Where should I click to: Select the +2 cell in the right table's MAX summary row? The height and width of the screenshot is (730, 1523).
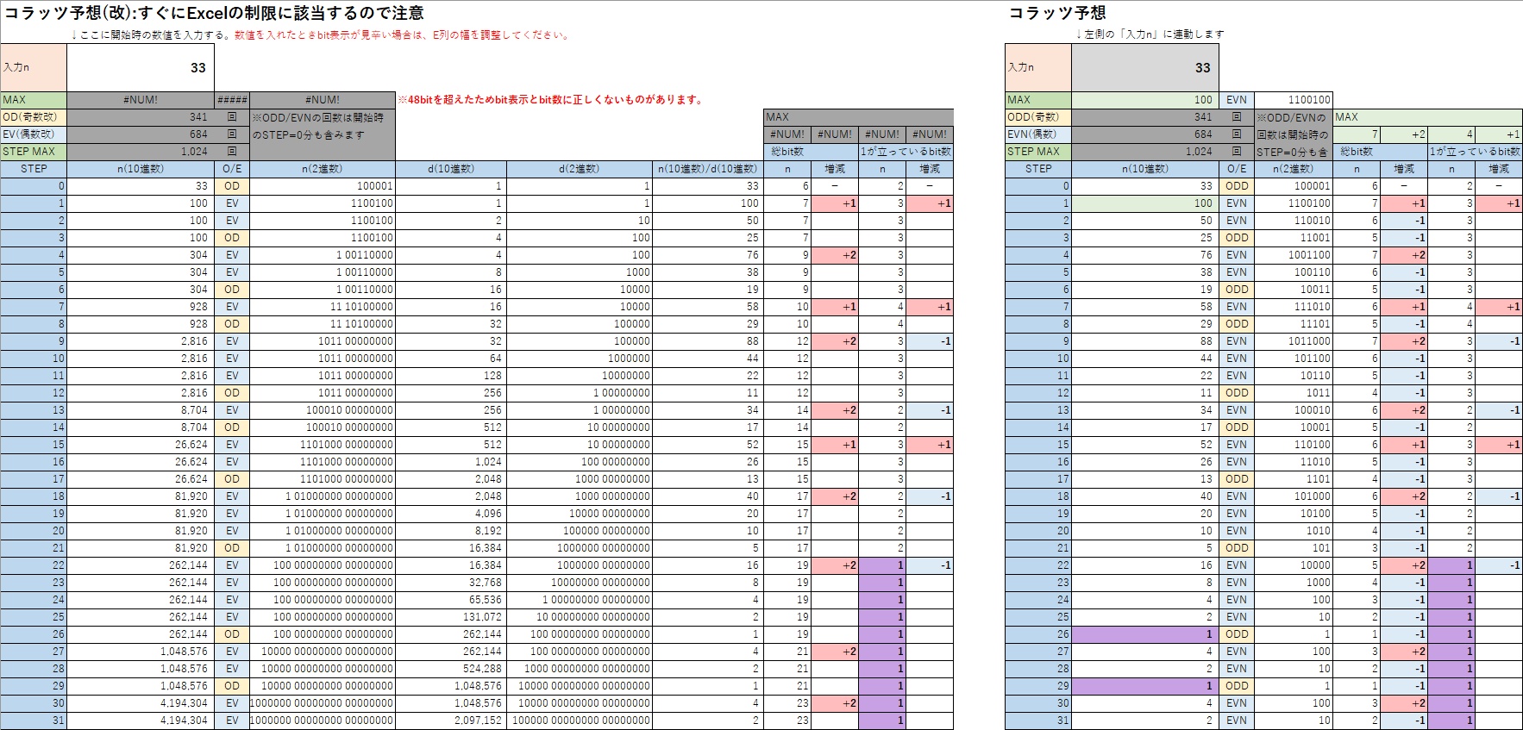[x=1404, y=134]
